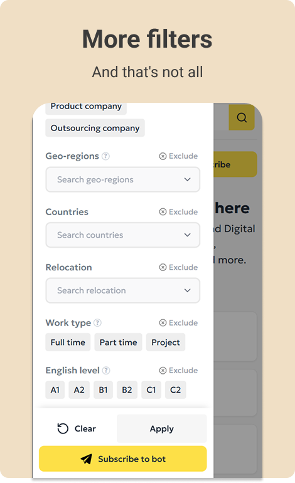Toggle the B2 English level chip
Screen dimensions: 295x483
127,390
